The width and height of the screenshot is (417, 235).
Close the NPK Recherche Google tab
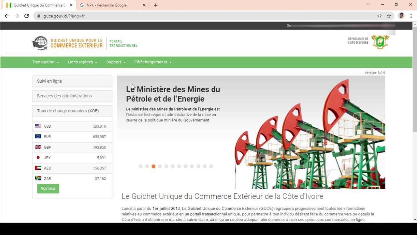coord(144,5)
